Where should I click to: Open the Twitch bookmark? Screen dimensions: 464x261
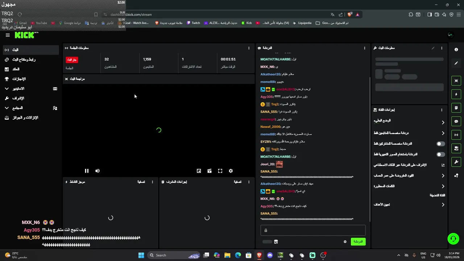point(193,23)
